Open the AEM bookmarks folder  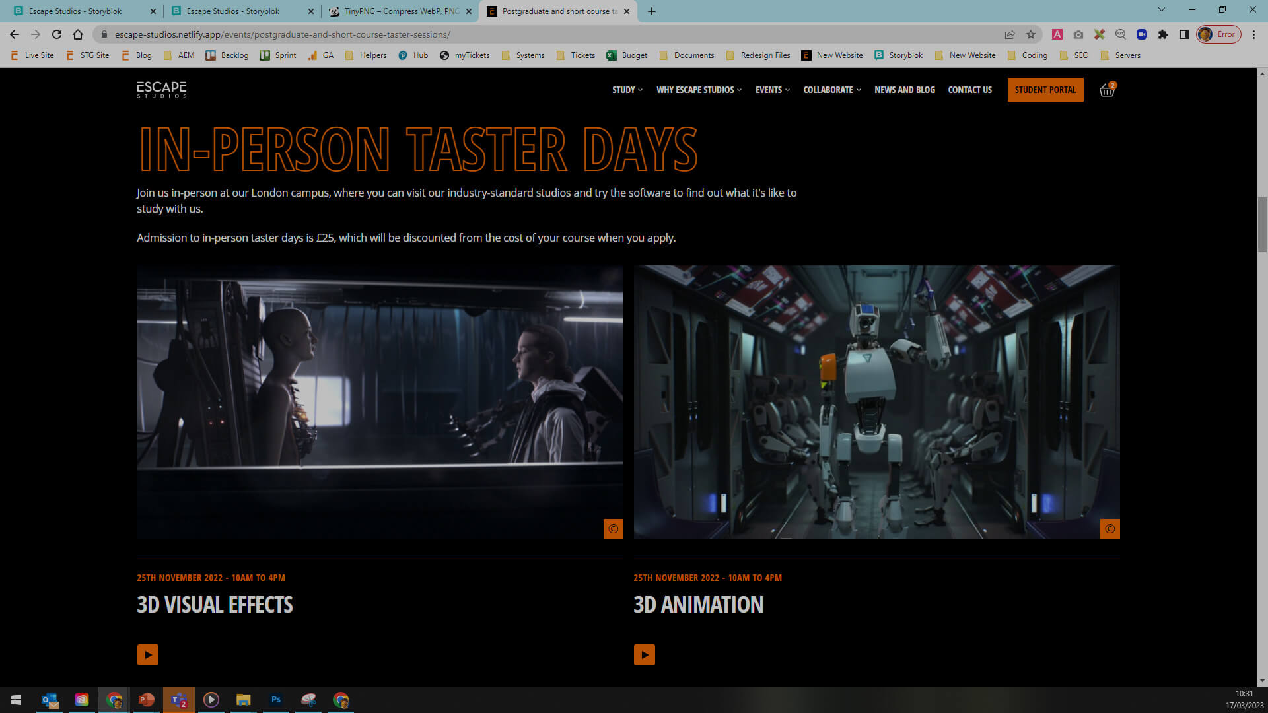pyautogui.click(x=179, y=55)
